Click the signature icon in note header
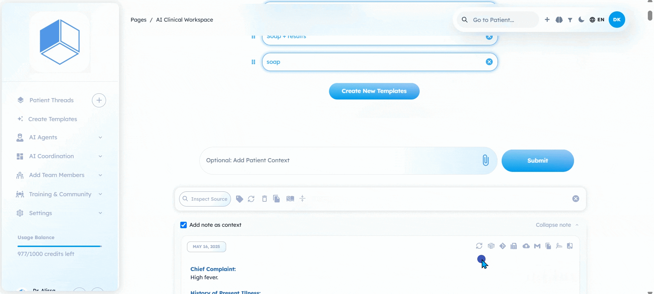Image resolution: width=654 pixels, height=294 pixels. click(x=559, y=246)
